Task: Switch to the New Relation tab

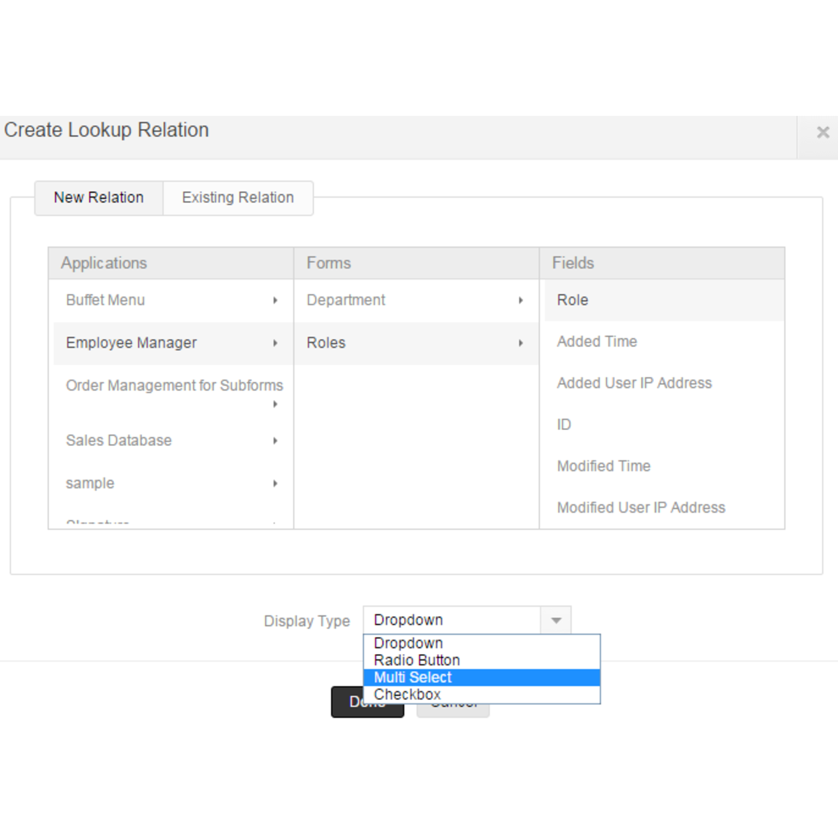Action: point(98,197)
